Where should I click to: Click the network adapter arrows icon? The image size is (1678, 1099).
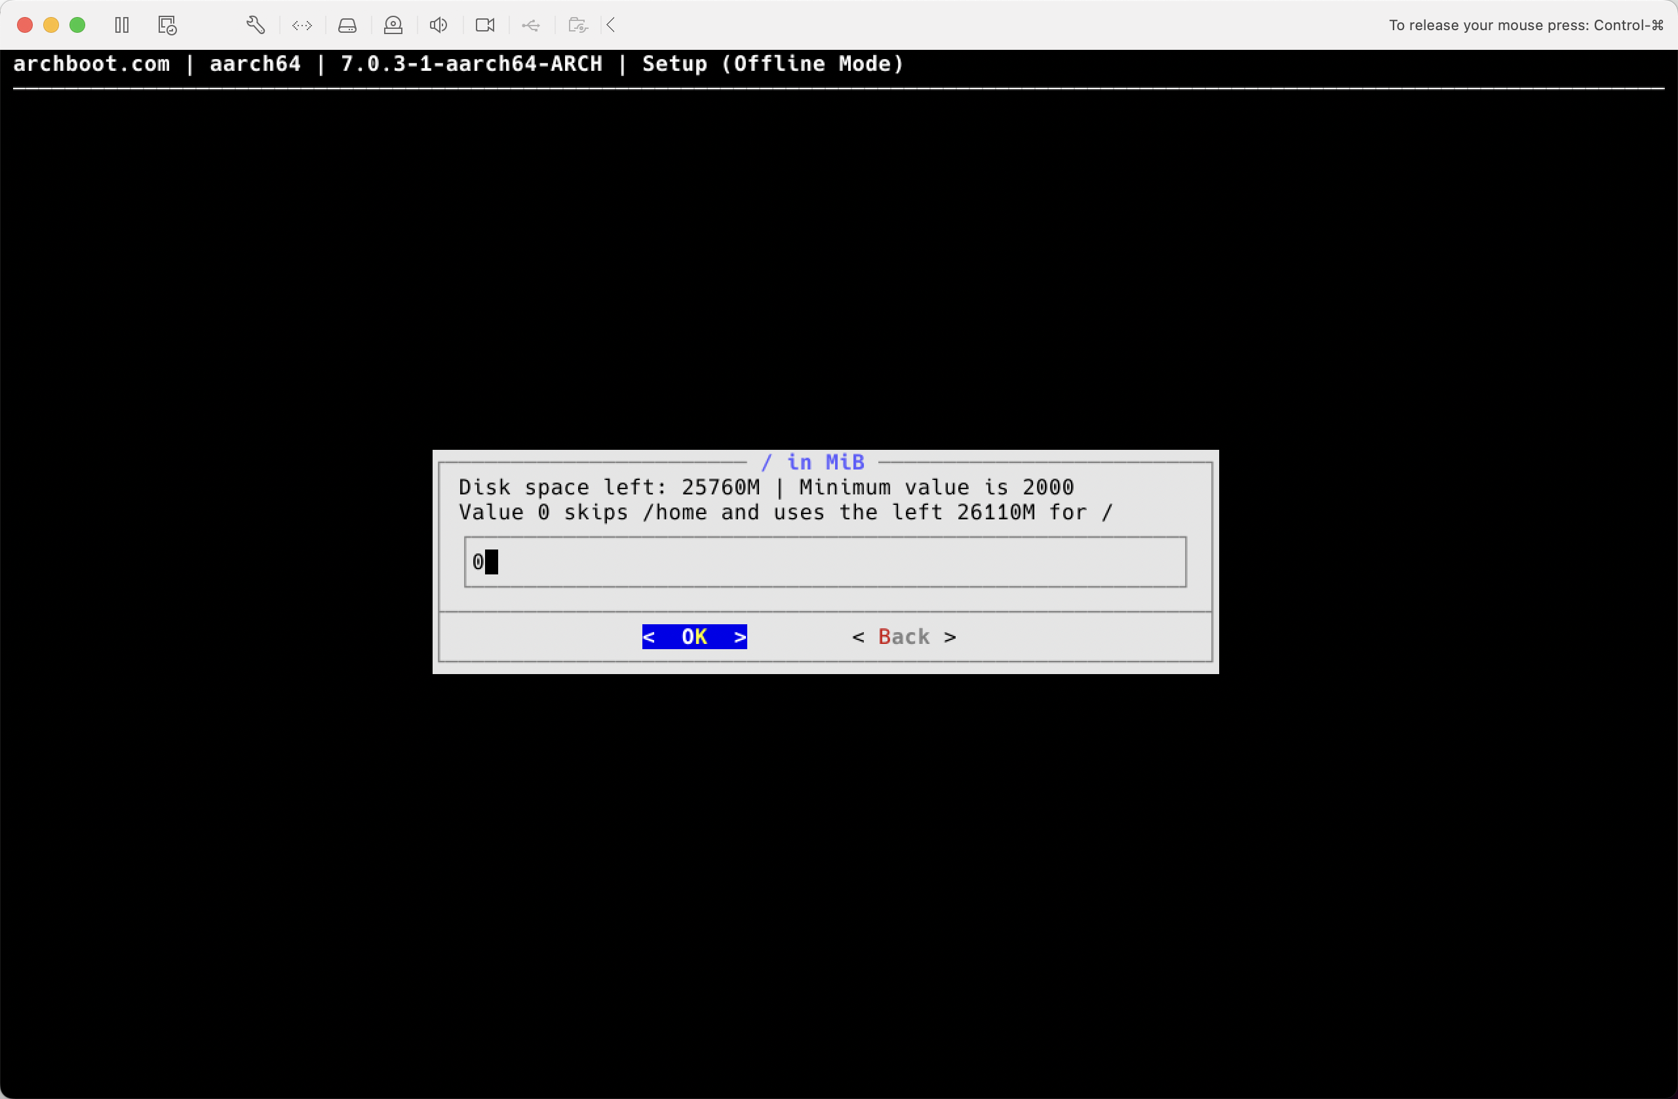click(x=302, y=26)
